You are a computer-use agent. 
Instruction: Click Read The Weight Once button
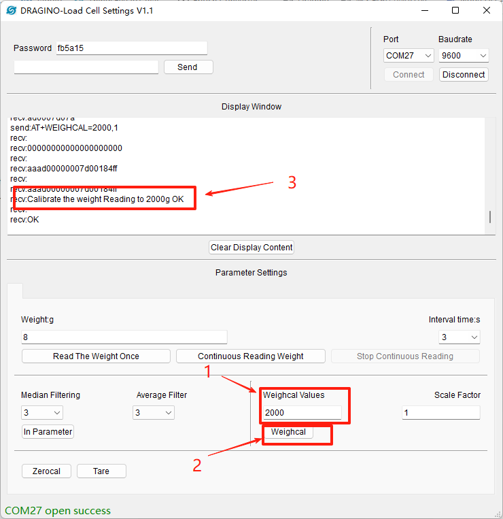[x=96, y=356]
